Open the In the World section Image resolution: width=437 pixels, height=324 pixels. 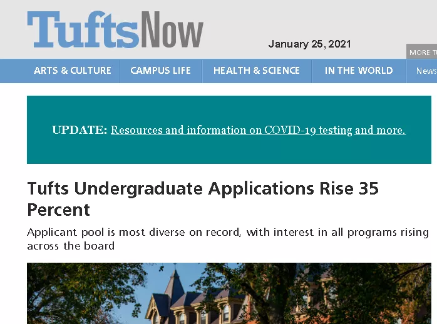(x=359, y=71)
